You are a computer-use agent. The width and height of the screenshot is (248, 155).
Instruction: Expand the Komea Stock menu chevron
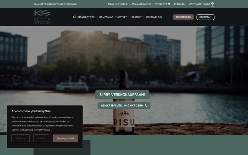[96, 17]
